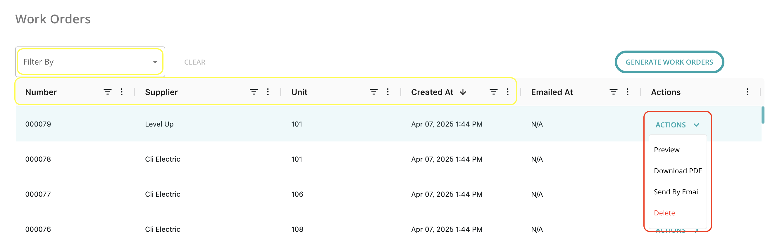Click N/A emailed cell in row 000079
Screen dimensions: 775x249
(537, 124)
